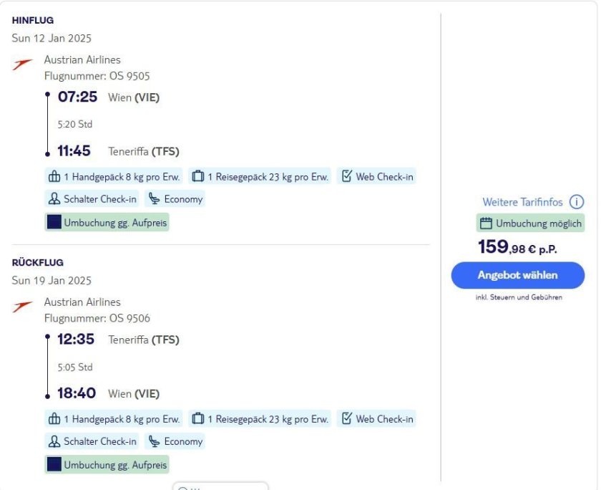The height and width of the screenshot is (490, 601).
Task: Click the Angebot wählen button
Action: click(517, 275)
